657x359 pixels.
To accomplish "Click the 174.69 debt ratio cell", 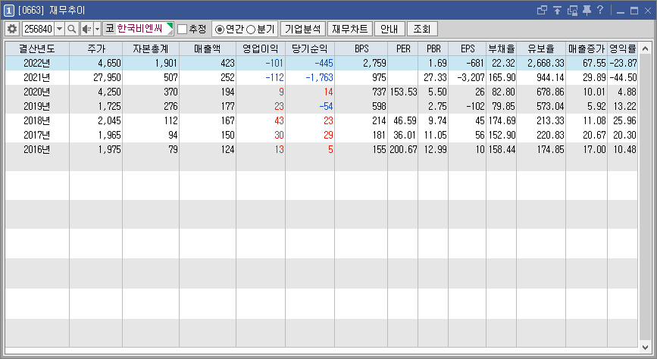I will (x=501, y=120).
